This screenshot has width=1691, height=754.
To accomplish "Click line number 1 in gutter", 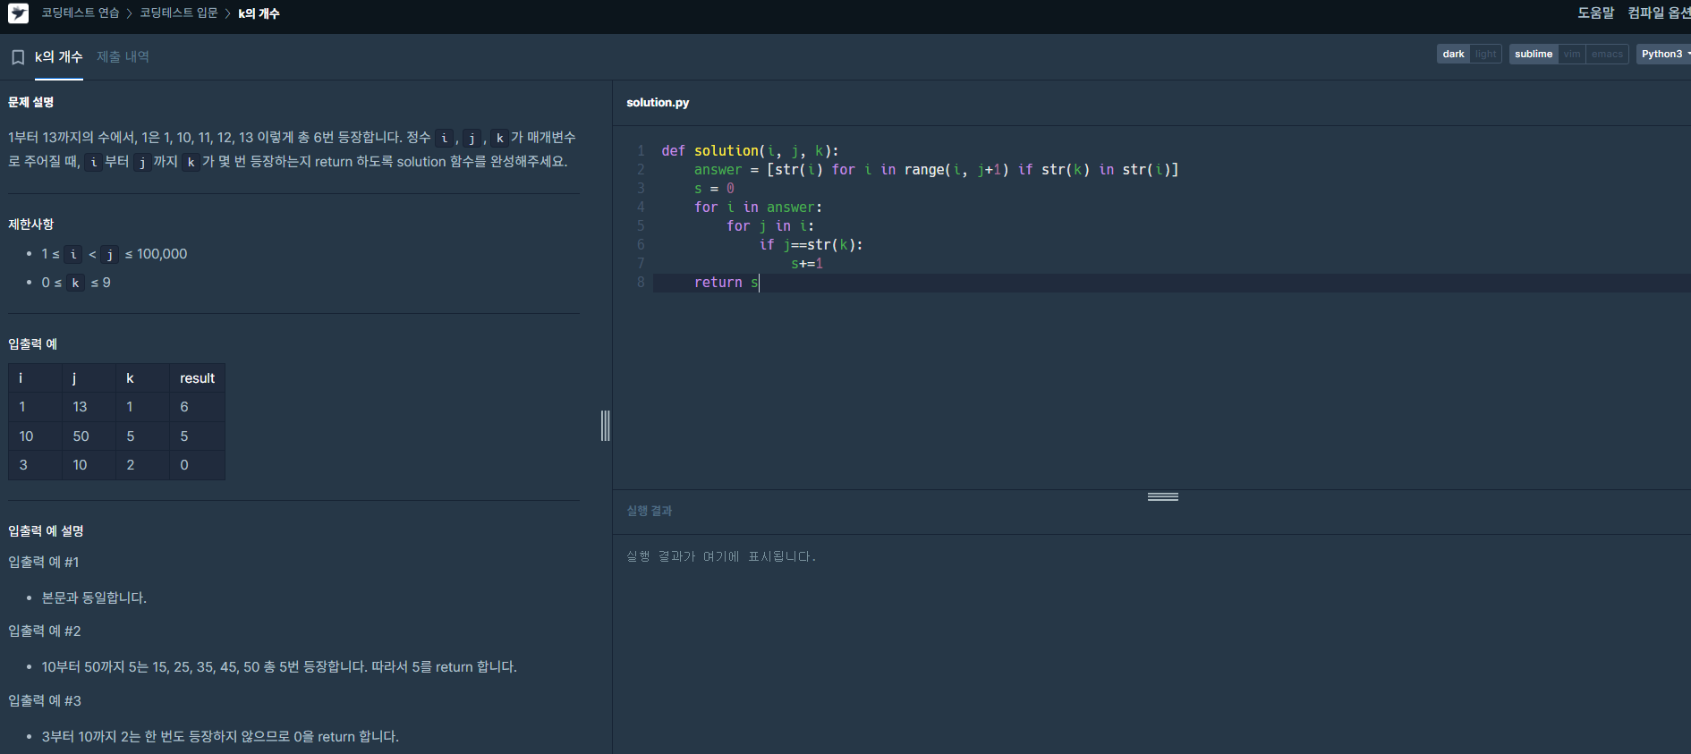I will [x=641, y=150].
